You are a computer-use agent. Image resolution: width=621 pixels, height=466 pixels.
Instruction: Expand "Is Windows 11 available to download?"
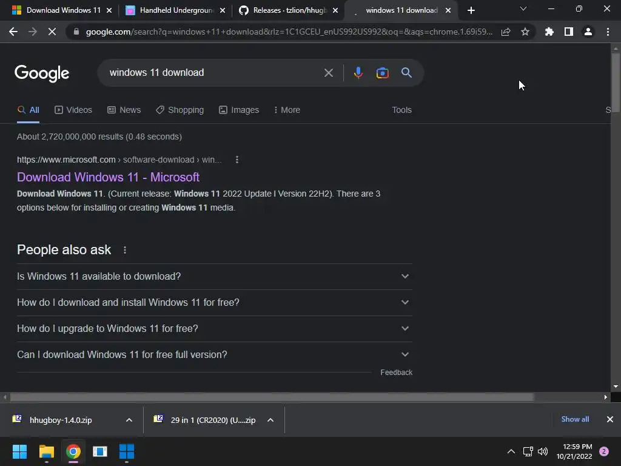click(x=214, y=276)
